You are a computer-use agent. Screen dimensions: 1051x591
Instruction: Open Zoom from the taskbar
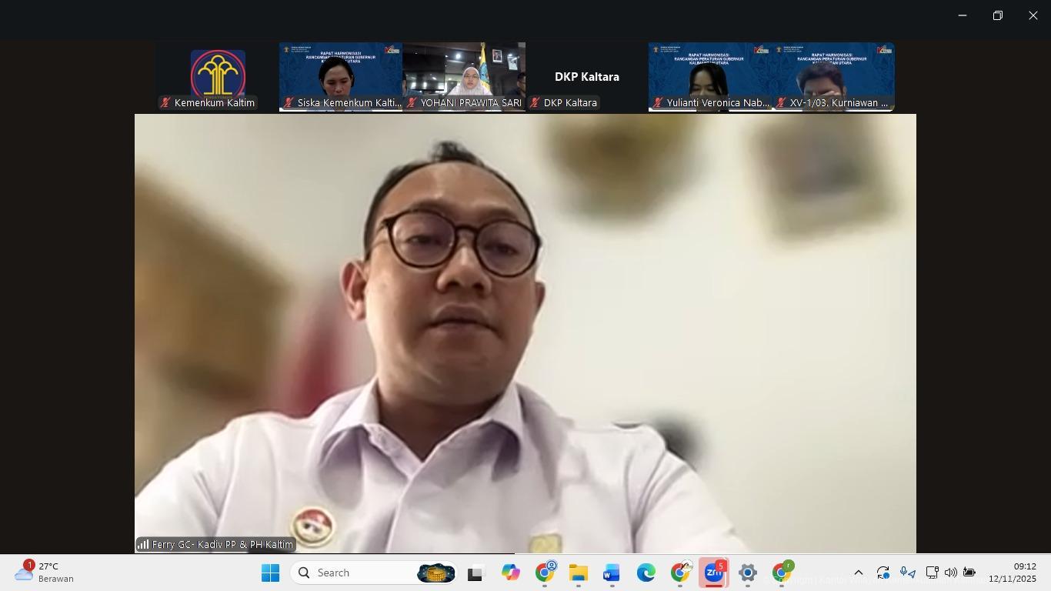click(713, 573)
